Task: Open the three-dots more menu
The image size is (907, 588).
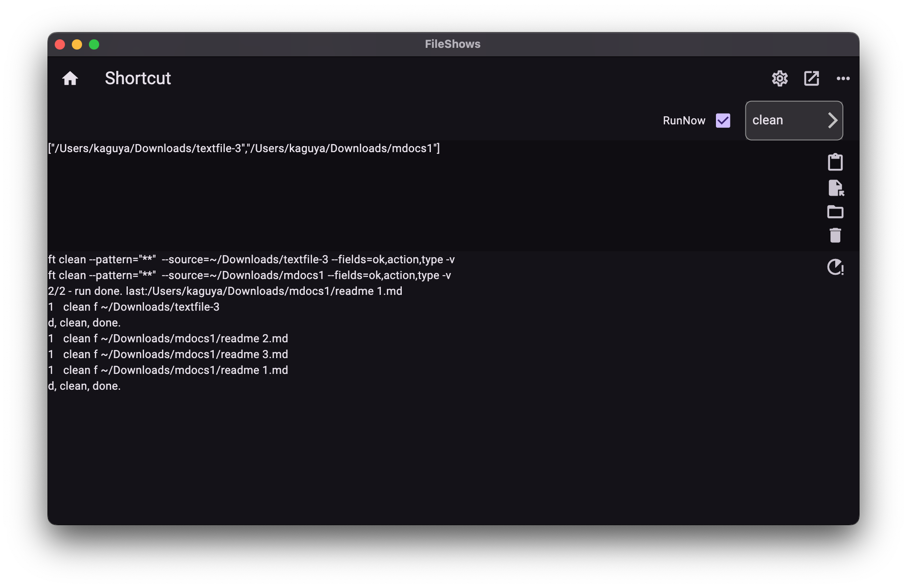Action: pyautogui.click(x=843, y=79)
